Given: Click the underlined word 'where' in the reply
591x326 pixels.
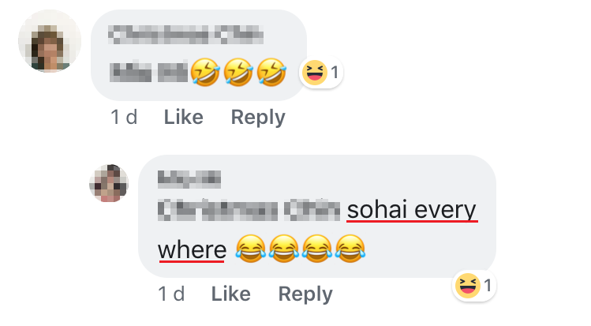Looking at the screenshot, I should (x=192, y=250).
